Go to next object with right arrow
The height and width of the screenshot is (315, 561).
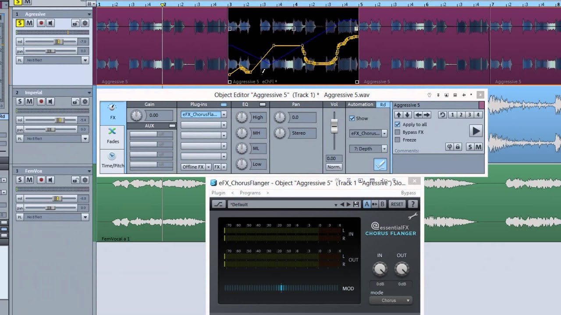coord(427,115)
